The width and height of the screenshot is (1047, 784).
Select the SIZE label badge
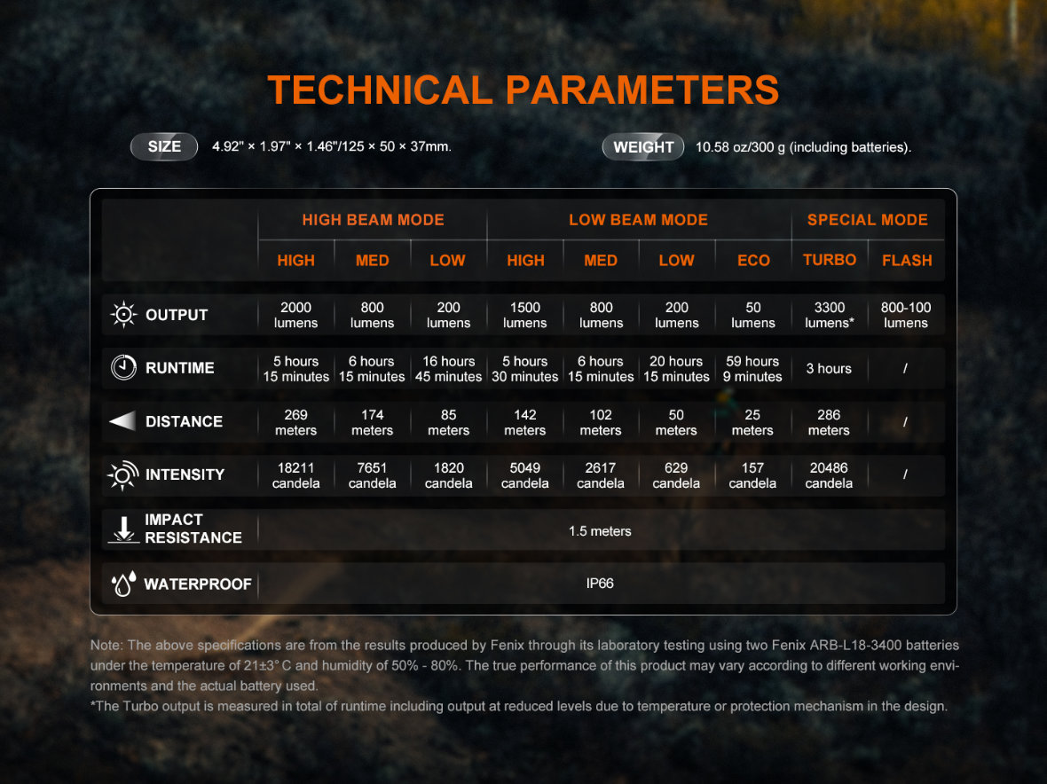pos(164,147)
